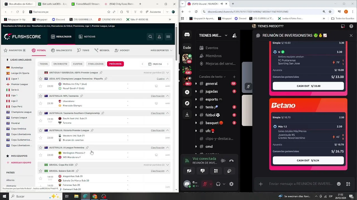357x200 pixels.
Task: Open the 28/03 SA date picker
Action: [155, 64]
